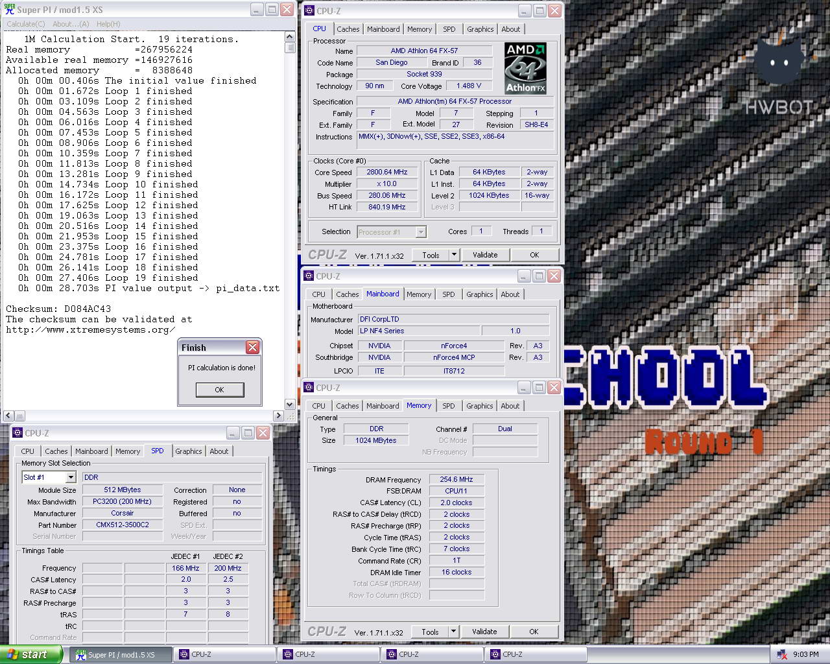Image resolution: width=830 pixels, height=664 pixels.
Task: Click Module Size 512 MBytes field
Action: point(123,490)
